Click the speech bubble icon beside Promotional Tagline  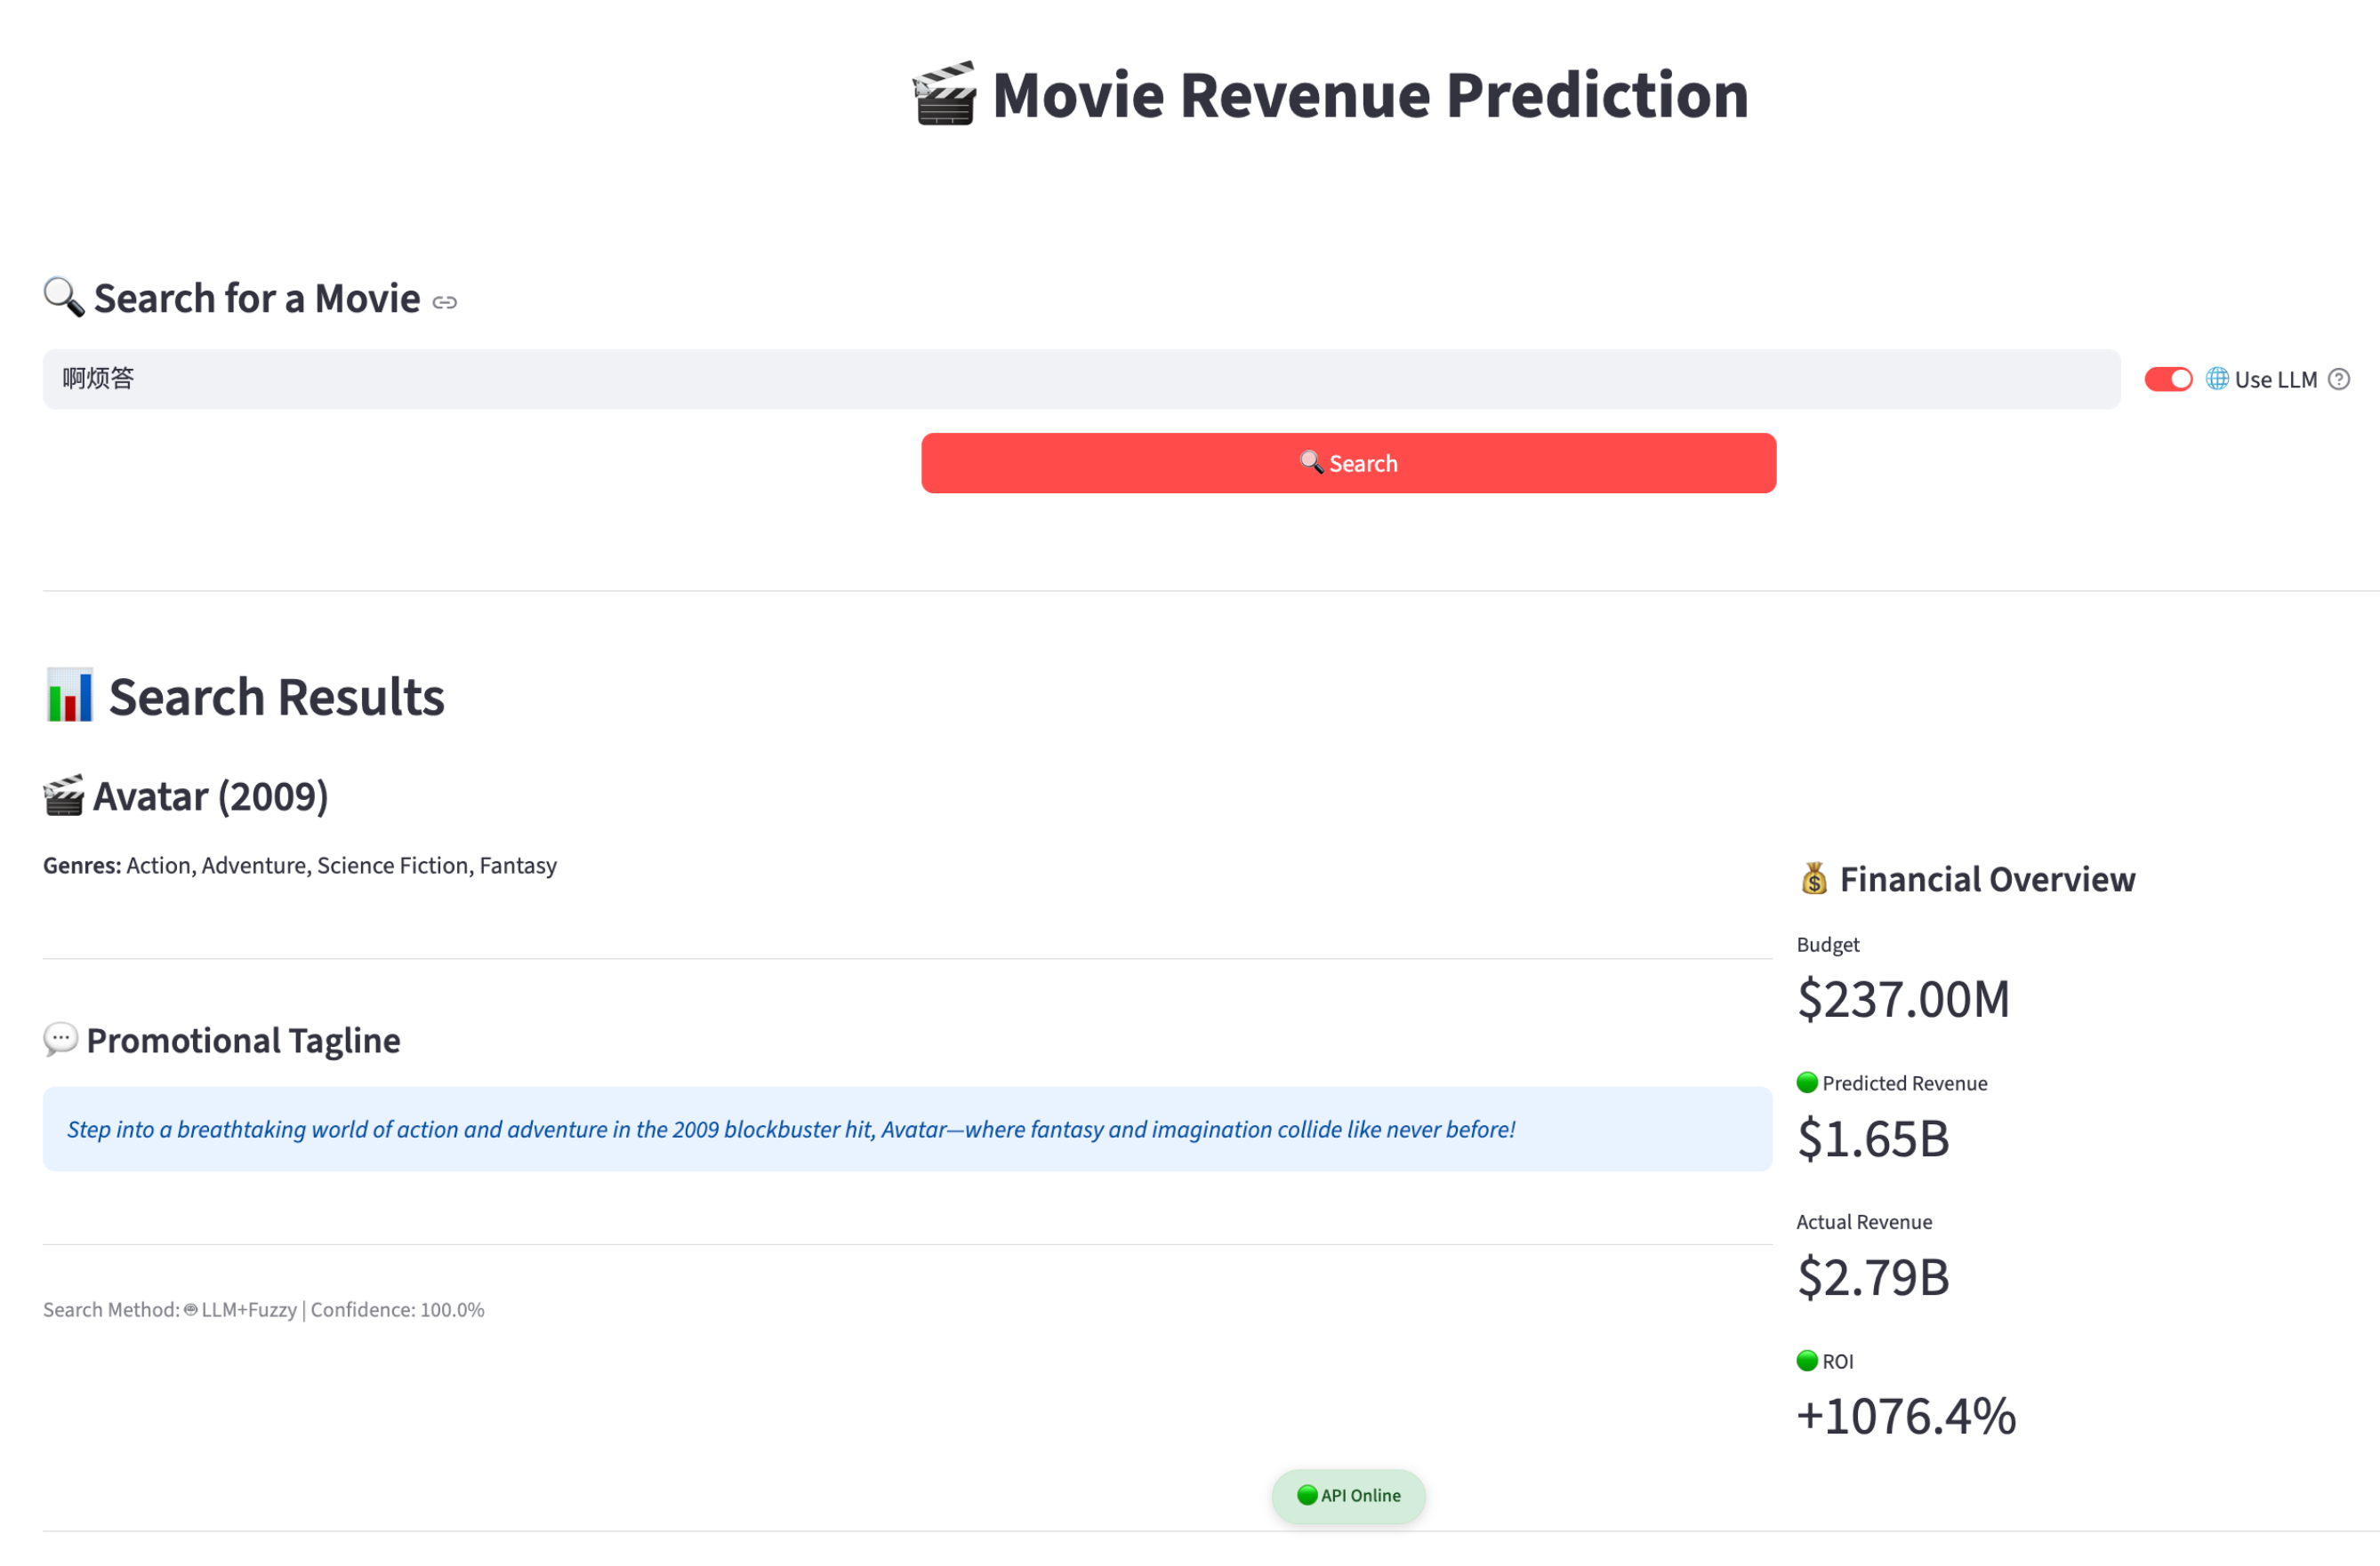(x=60, y=1039)
